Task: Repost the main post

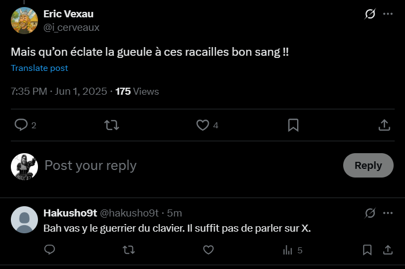Action: pyautogui.click(x=112, y=125)
